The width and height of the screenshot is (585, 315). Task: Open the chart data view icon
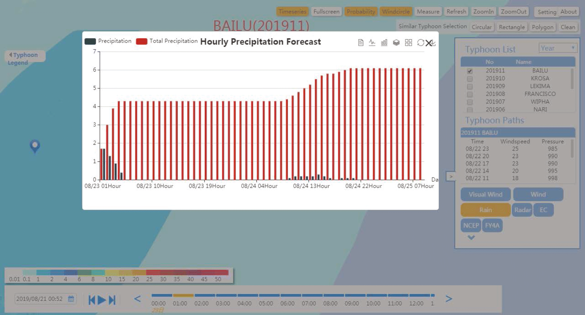point(361,43)
